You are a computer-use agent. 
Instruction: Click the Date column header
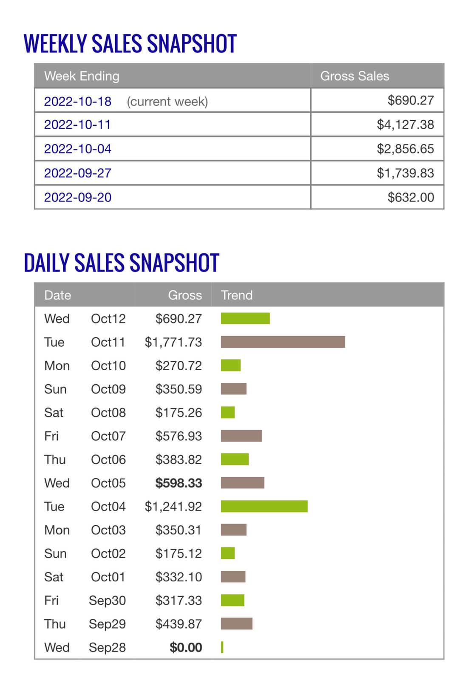(x=58, y=295)
